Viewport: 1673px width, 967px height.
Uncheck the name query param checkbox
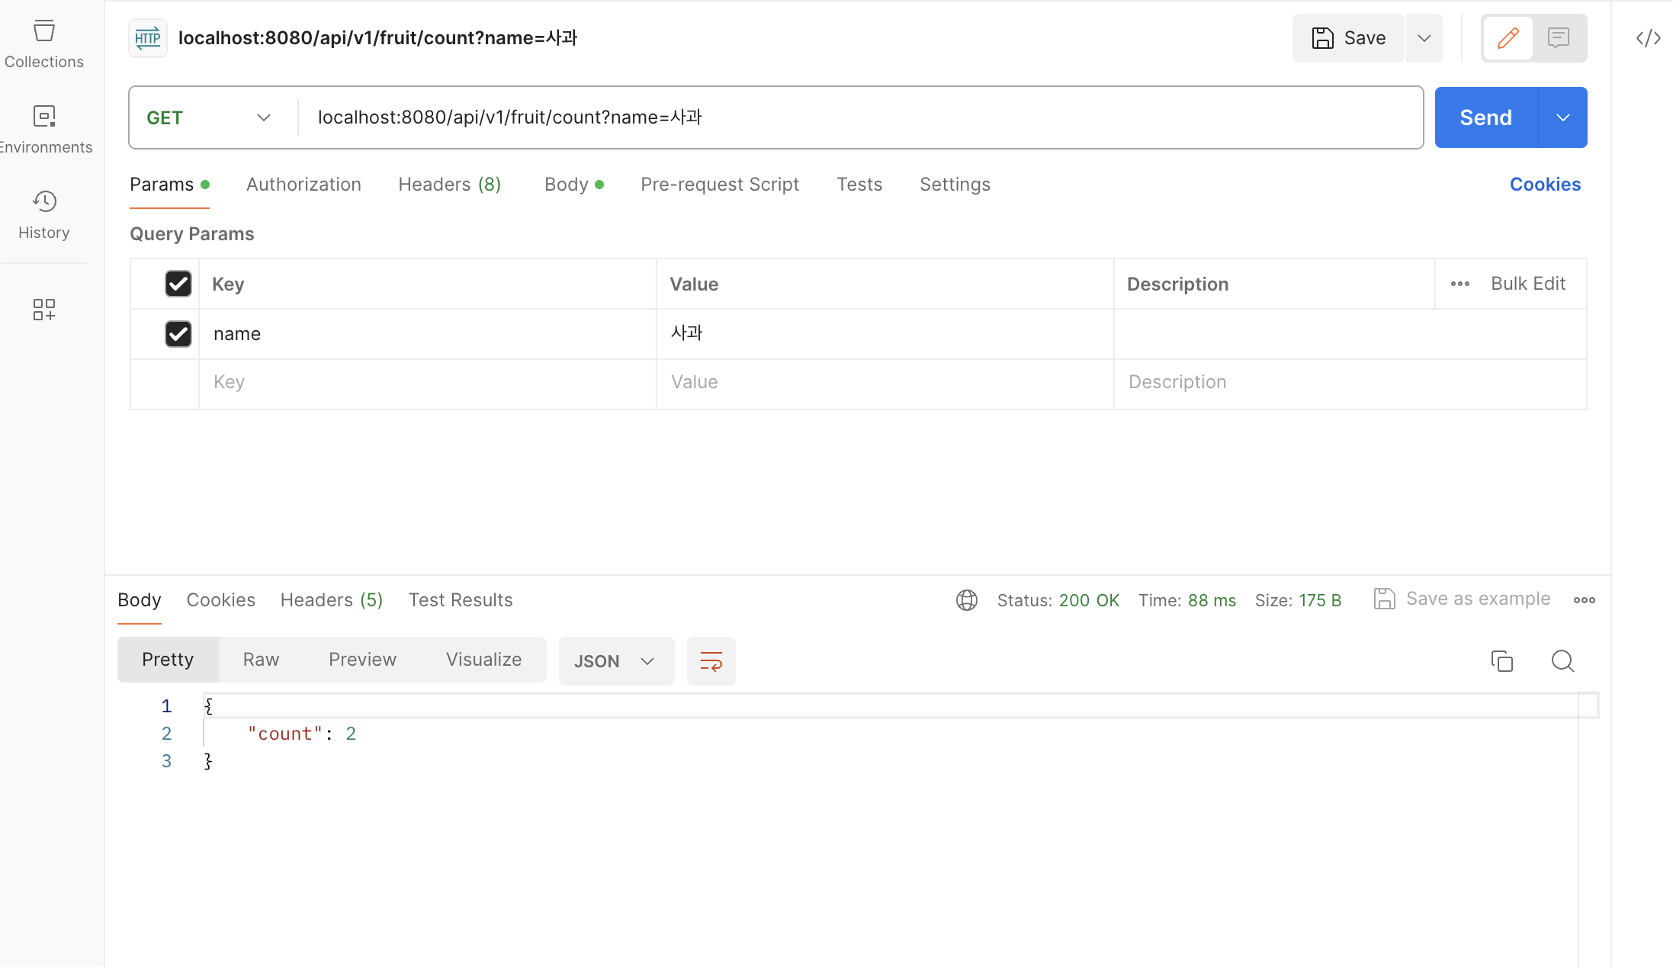point(178,334)
